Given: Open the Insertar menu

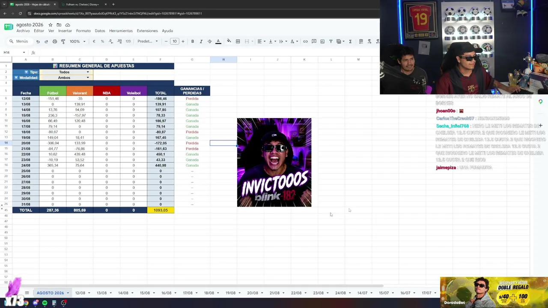Looking at the screenshot, I should click(x=65, y=31).
